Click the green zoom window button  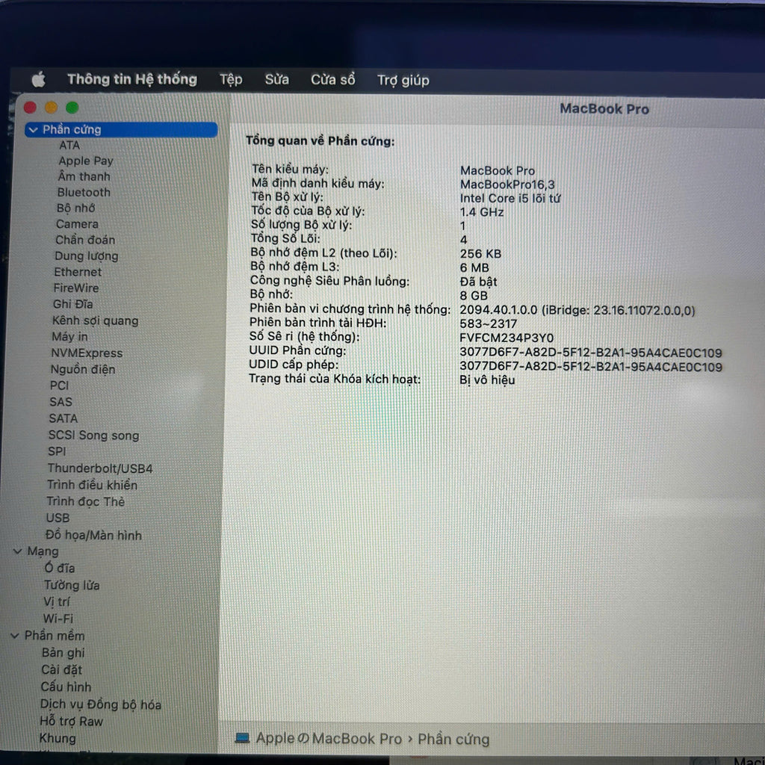72,108
